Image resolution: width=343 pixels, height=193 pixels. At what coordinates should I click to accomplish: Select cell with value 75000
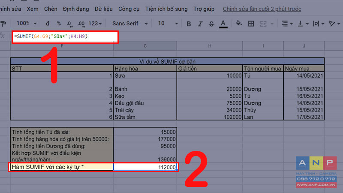point(210,103)
